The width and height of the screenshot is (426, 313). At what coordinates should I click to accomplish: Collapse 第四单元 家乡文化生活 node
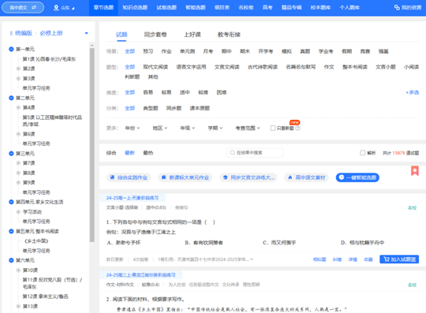tap(11, 202)
